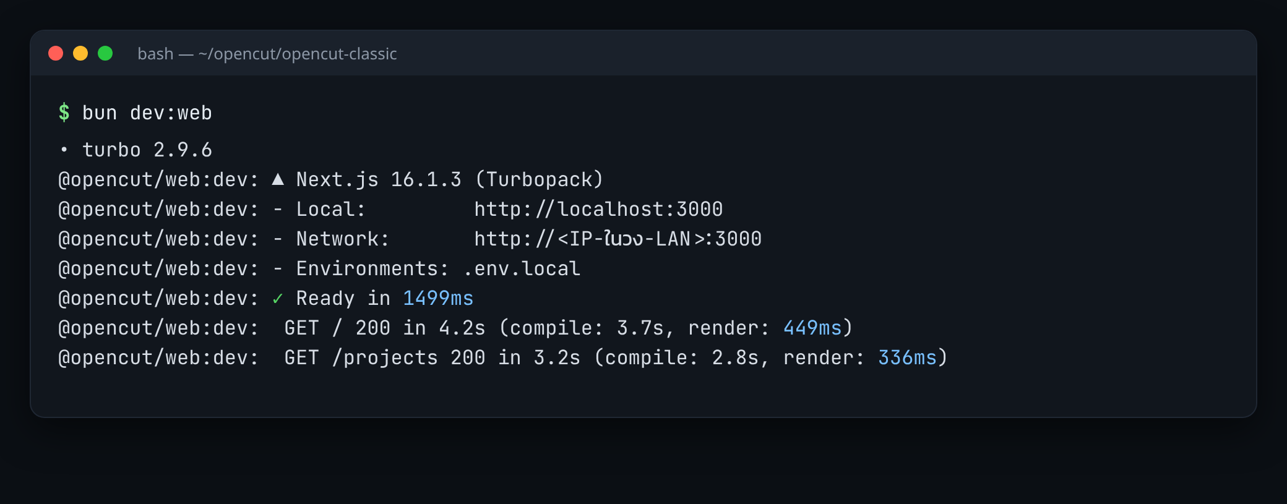Click the 336ms render time value
This screenshot has width=1287, height=504.
point(907,357)
